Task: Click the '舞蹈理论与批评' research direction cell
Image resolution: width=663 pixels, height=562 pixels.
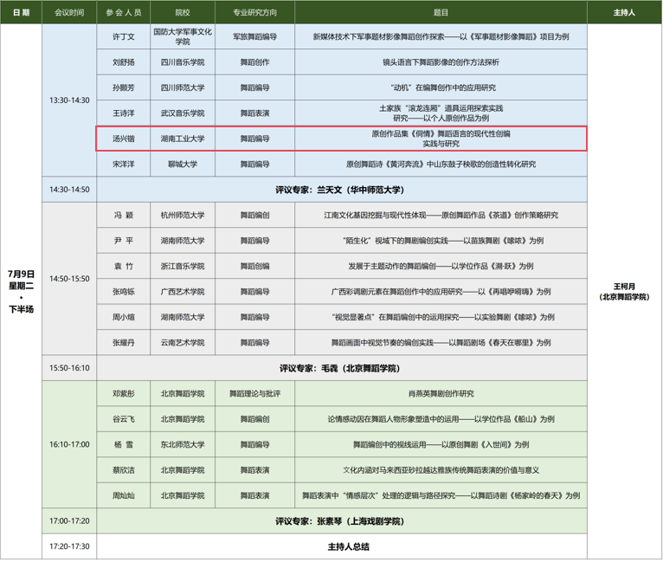Action: 255,394
